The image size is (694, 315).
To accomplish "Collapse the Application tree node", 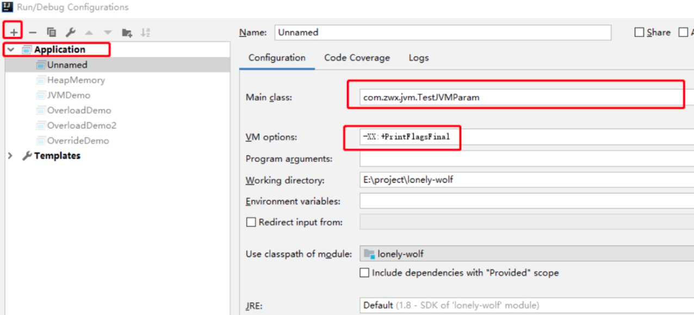I will pos(10,50).
